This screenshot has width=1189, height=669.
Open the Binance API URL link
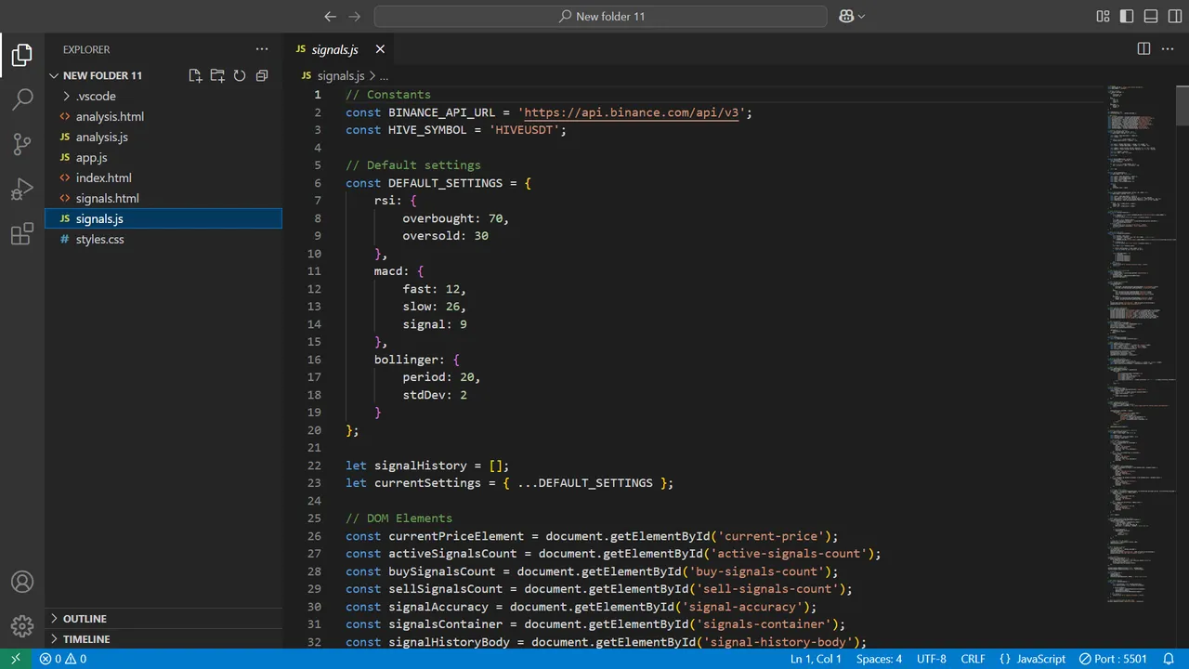click(x=632, y=112)
